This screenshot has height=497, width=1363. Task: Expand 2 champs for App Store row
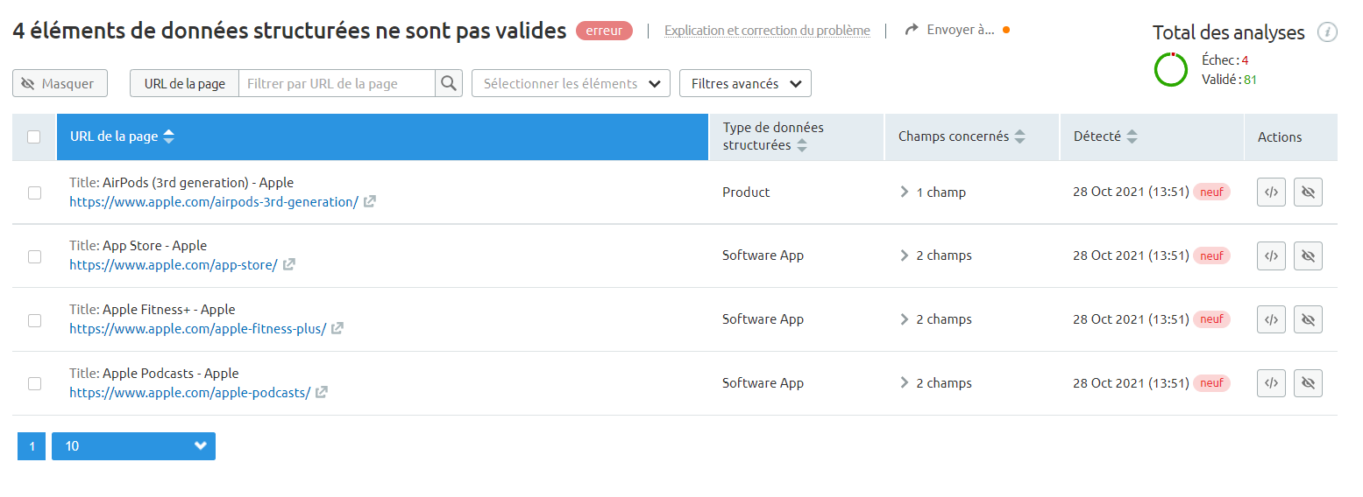click(x=935, y=255)
